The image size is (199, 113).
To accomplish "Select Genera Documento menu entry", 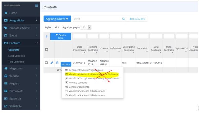I will point(79,87).
